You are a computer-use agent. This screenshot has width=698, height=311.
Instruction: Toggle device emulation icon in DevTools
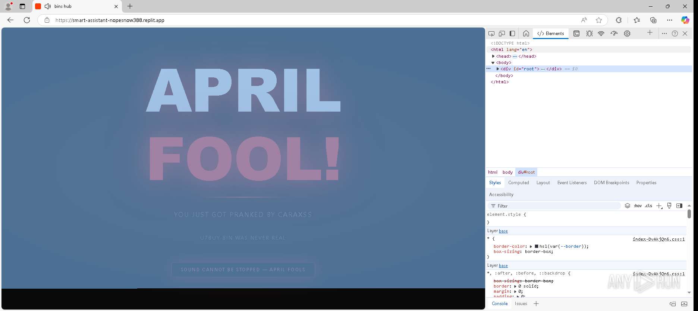(502, 33)
